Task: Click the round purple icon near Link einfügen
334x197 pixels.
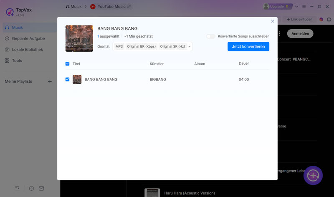Action: click(x=321, y=19)
